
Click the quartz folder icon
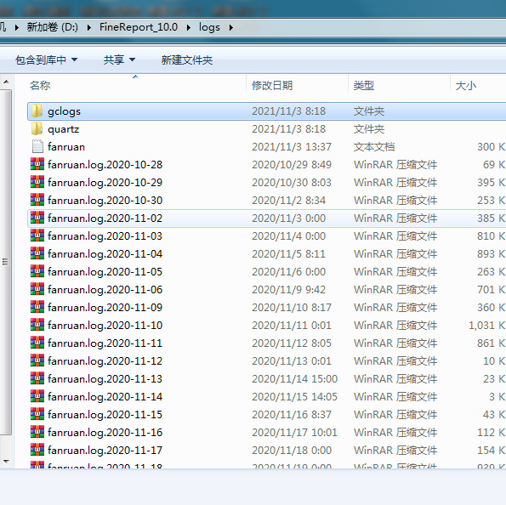tap(37, 128)
